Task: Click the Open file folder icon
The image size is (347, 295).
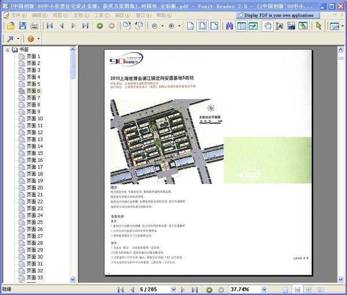Action: [x=10, y=26]
